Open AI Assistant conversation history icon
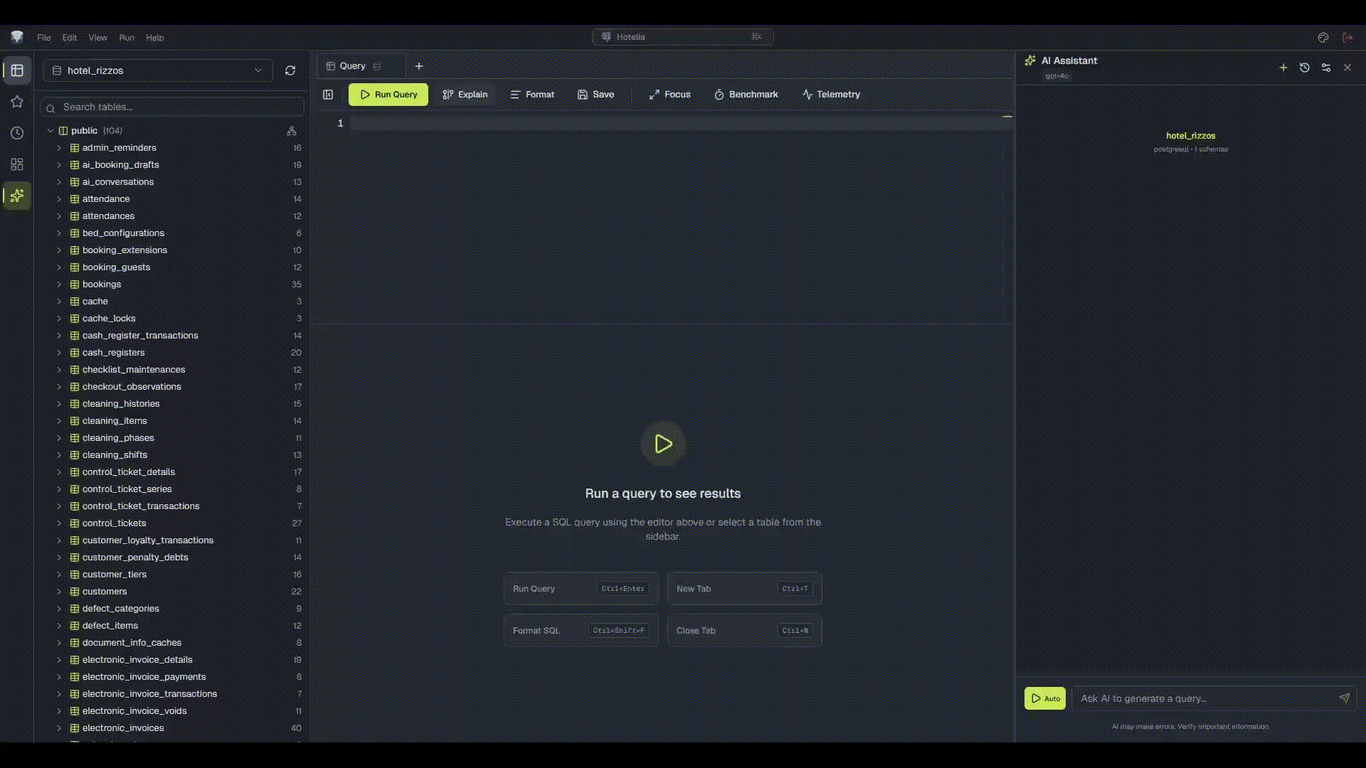 click(x=1305, y=68)
